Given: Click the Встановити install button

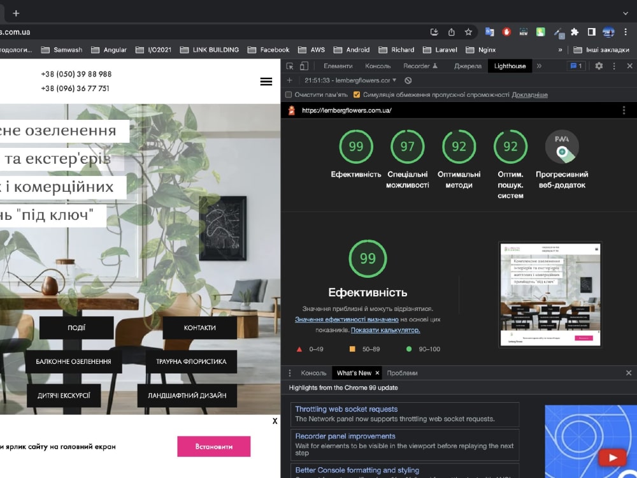Looking at the screenshot, I should pyautogui.click(x=213, y=446).
